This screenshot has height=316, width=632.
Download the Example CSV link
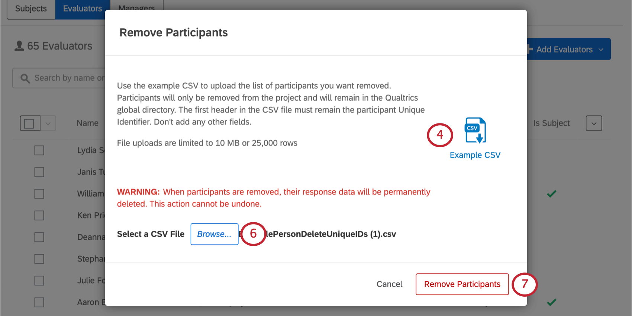[475, 155]
